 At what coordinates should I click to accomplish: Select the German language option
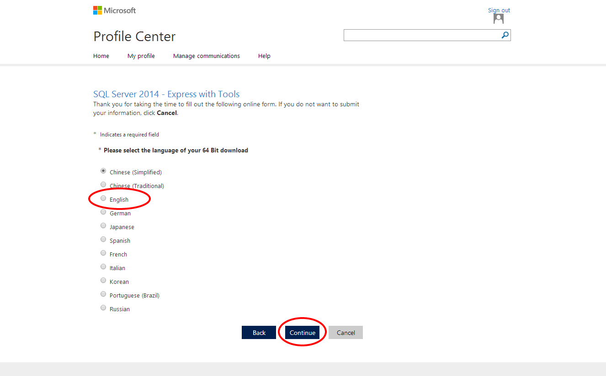click(103, 212)
